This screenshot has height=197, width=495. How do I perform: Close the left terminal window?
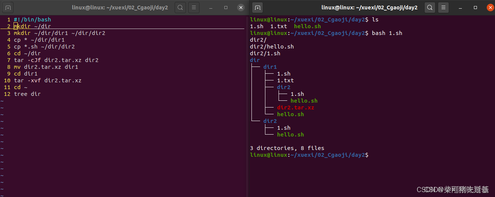[241, 8]
